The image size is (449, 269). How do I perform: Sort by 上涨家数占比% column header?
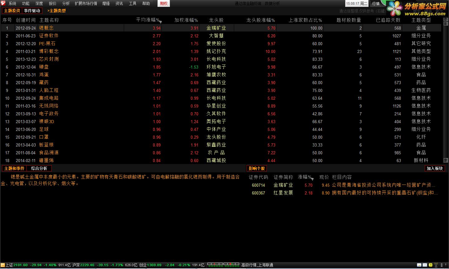(x=305, y=20)
